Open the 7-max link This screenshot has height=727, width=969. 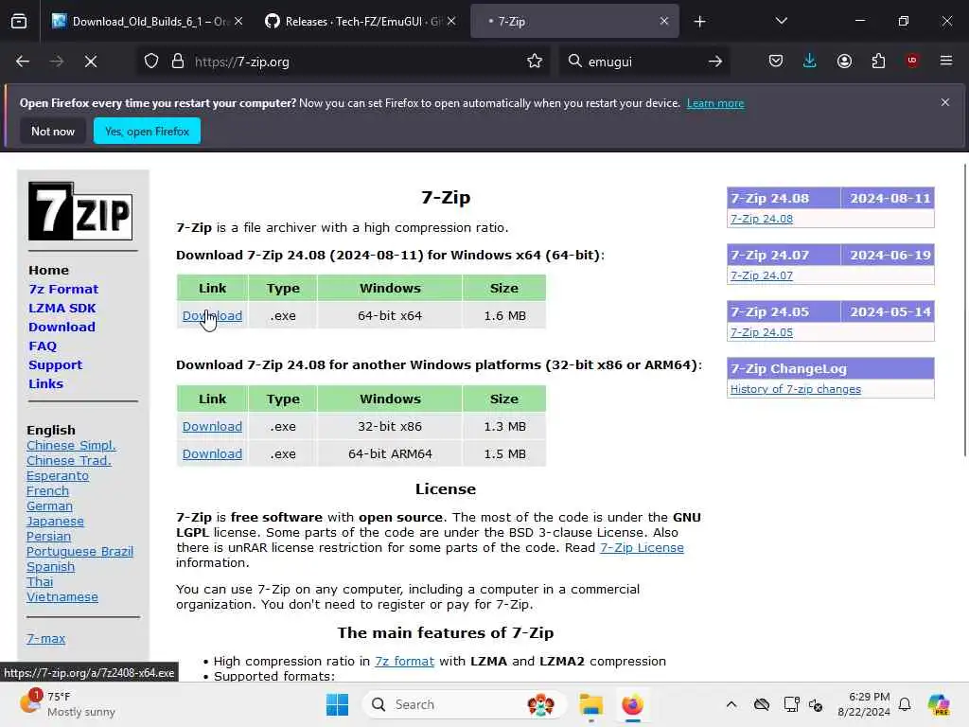(45, 639)
